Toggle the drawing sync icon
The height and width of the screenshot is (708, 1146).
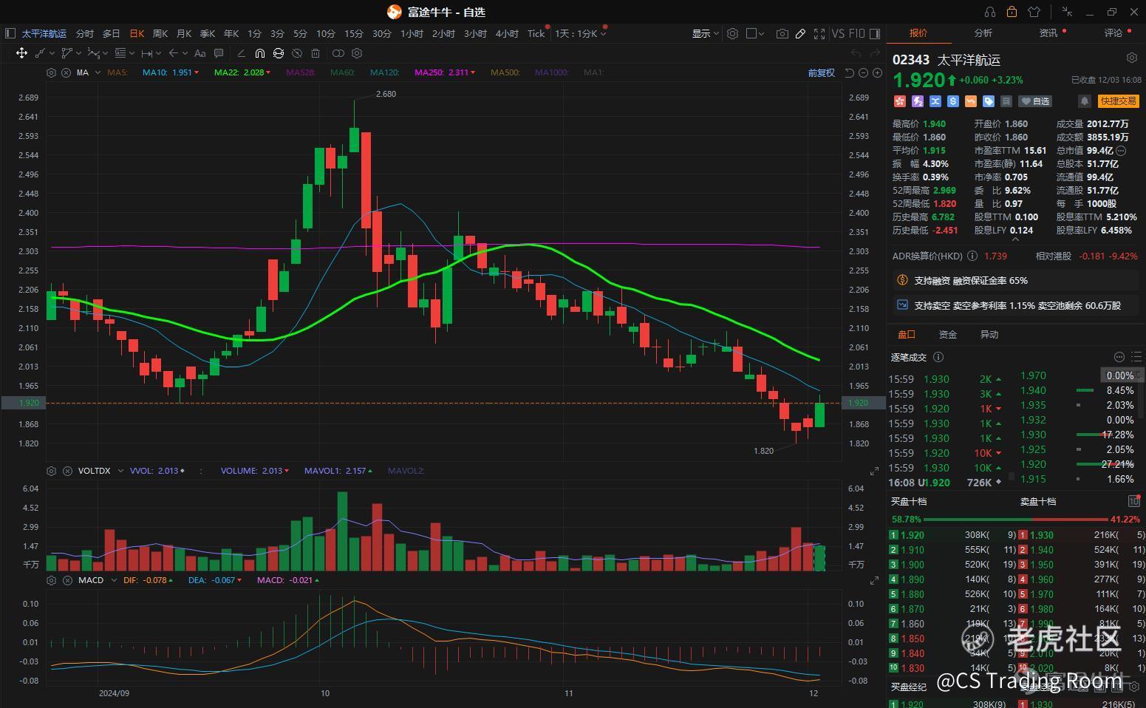[x=278, y=53]
